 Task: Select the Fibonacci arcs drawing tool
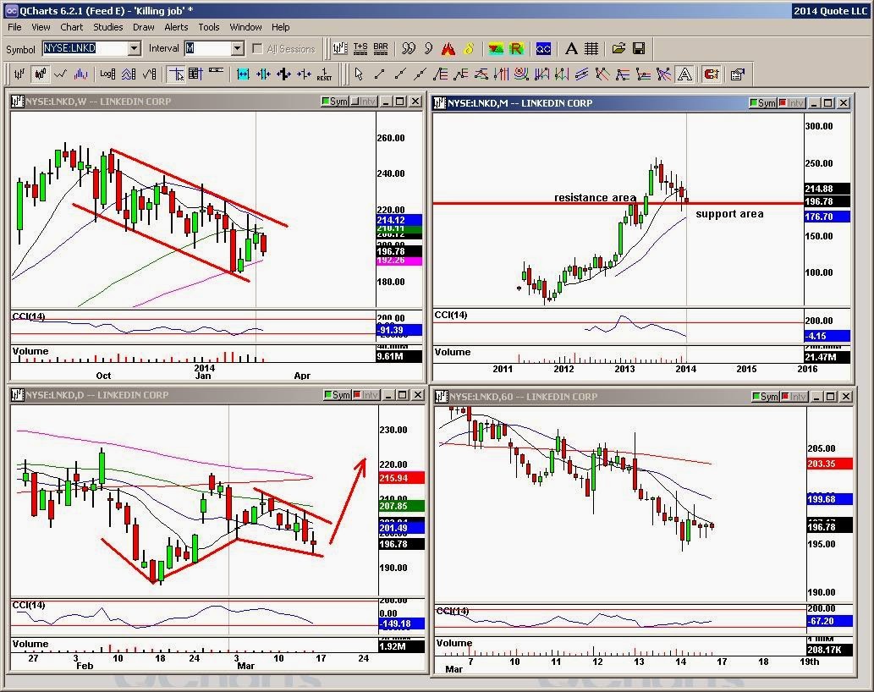click(522, 74)
